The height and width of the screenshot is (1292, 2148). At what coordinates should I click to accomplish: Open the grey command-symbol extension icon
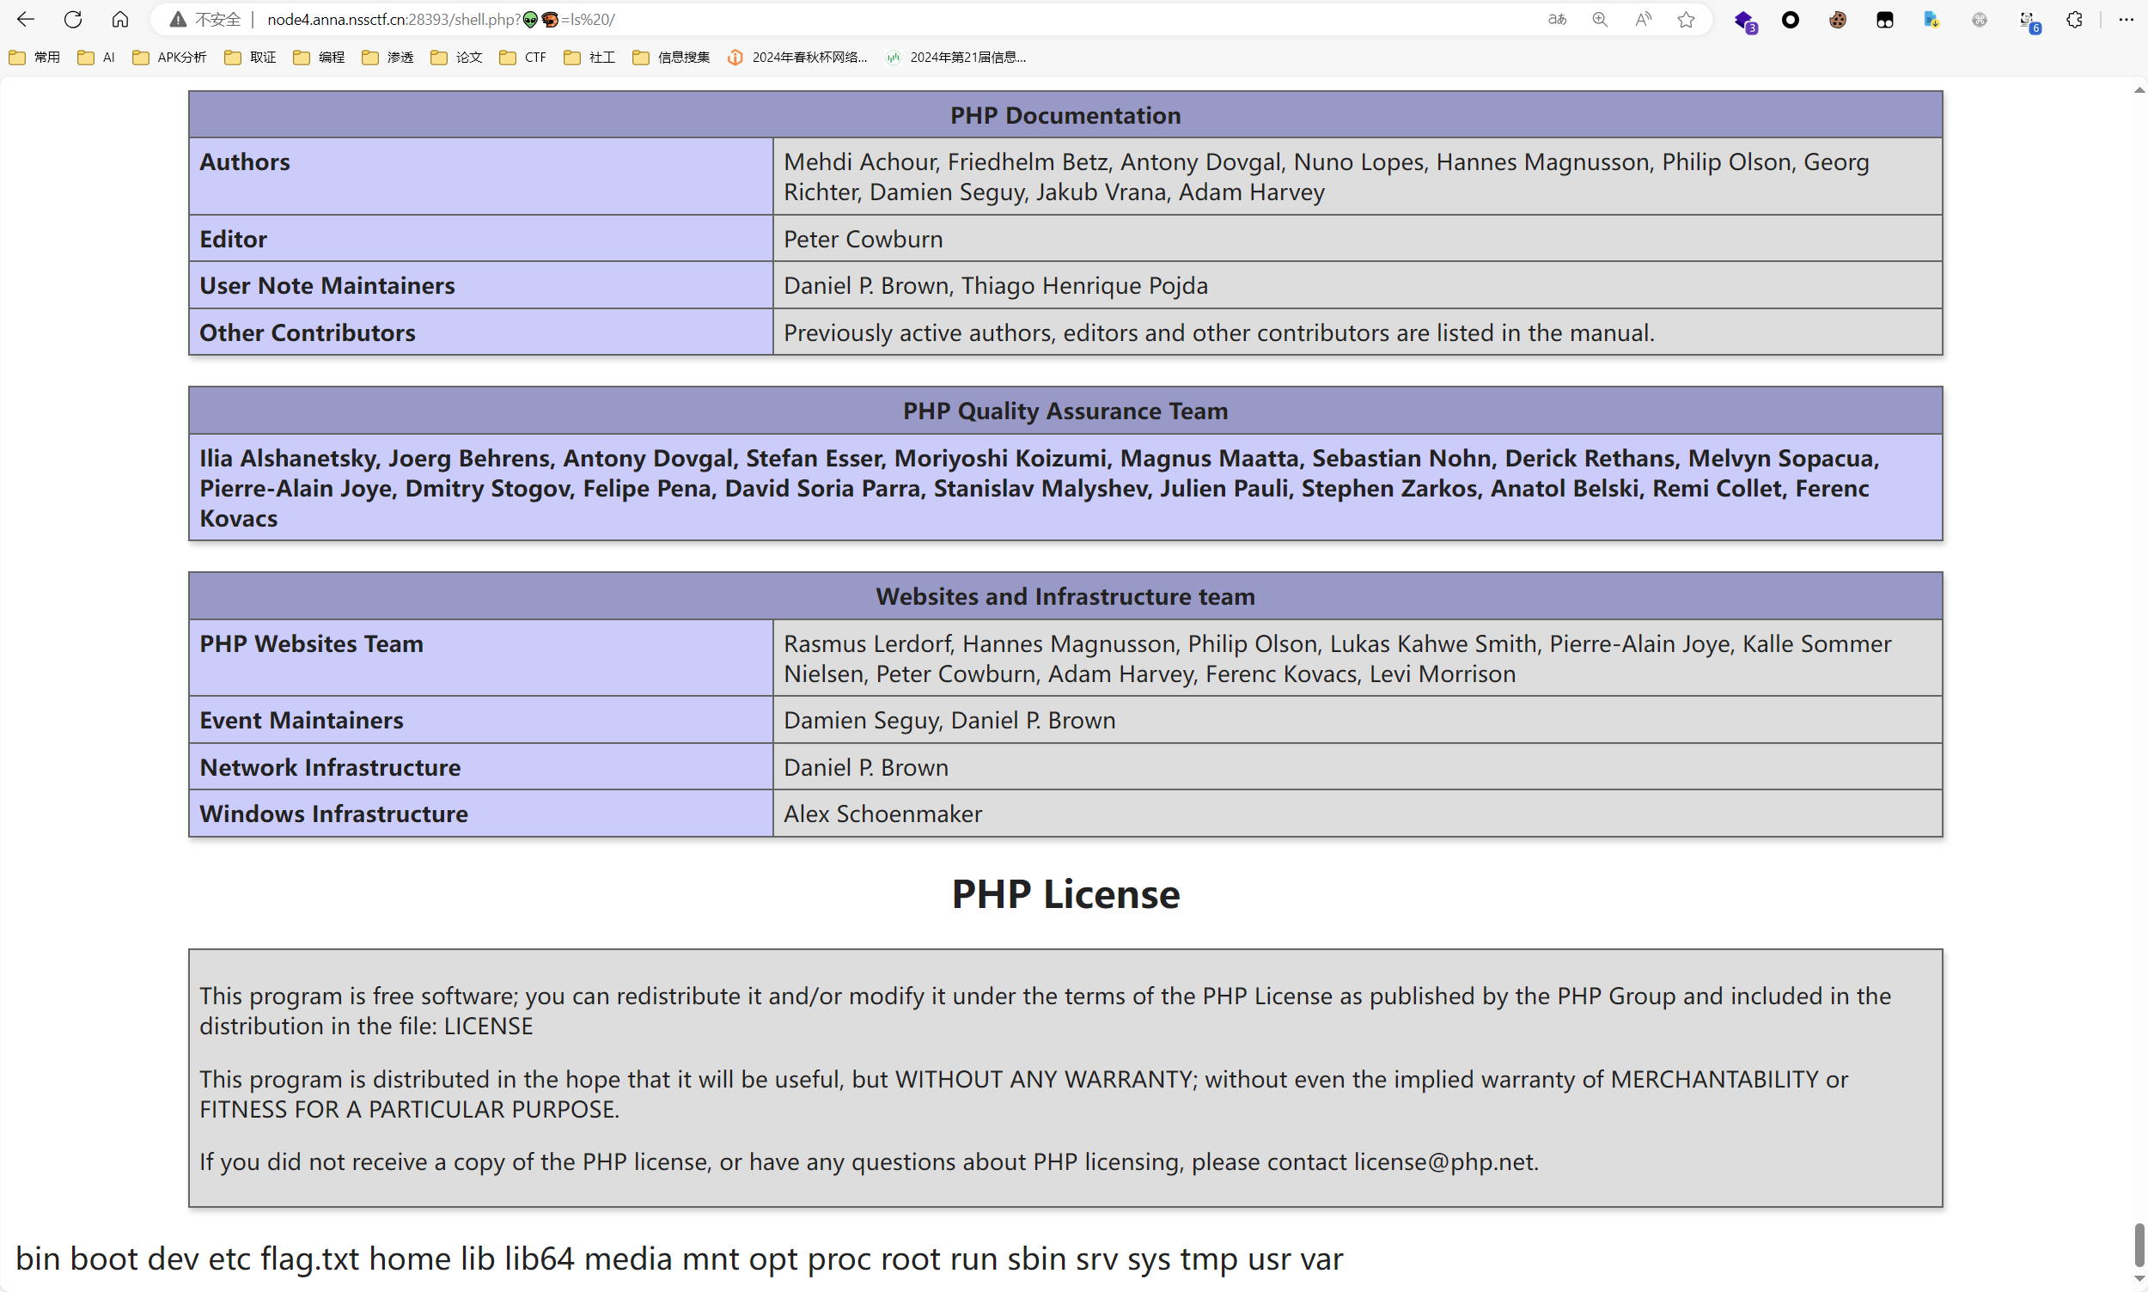pyautogui.click(x=1979, y=19)
